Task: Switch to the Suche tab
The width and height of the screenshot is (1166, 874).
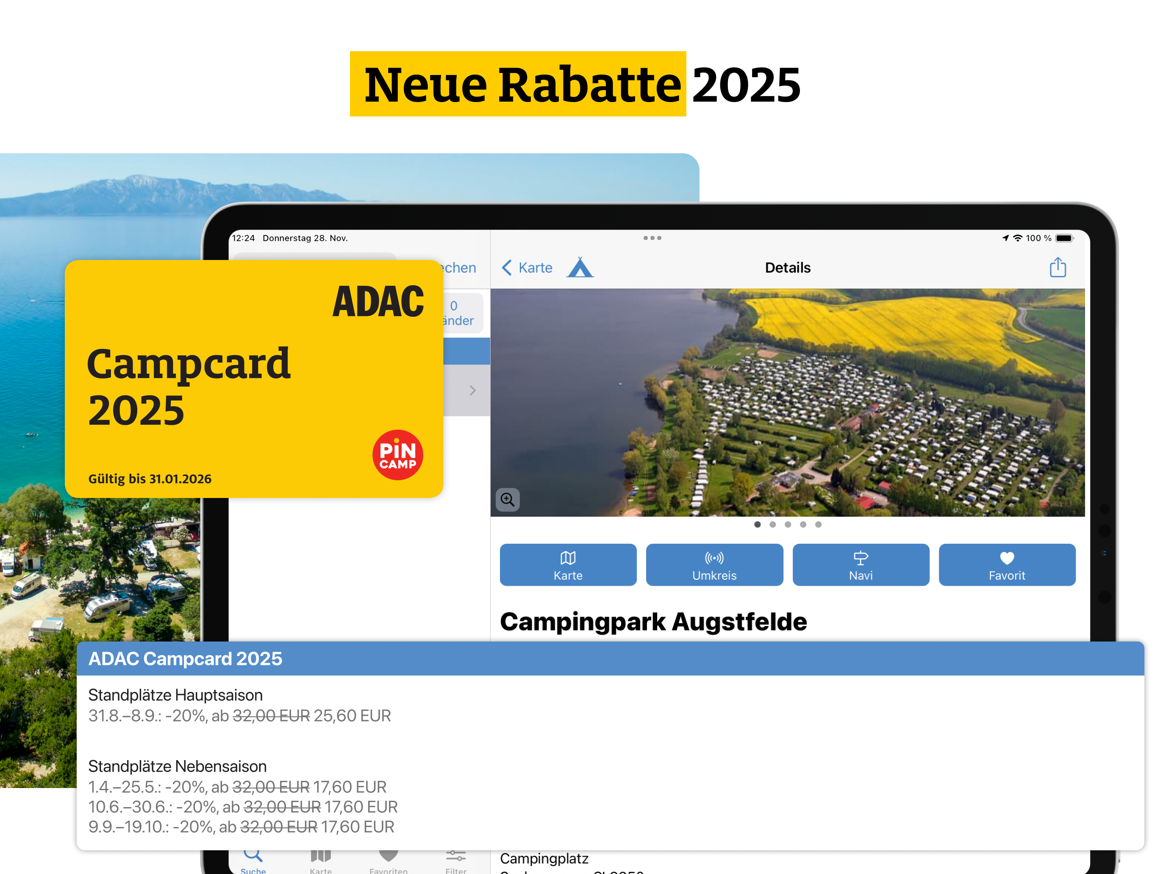Action: pyautogui.click(x=253, y=862)
